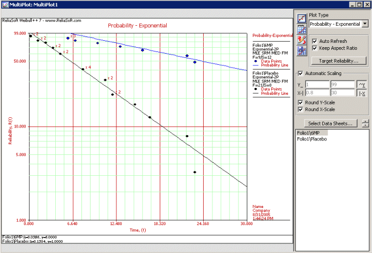Image resolution: width=372 pixels, height=253 pixels.
Task: Click the ReliaSoft Weibull++ 7 header text
Action: 42,20
